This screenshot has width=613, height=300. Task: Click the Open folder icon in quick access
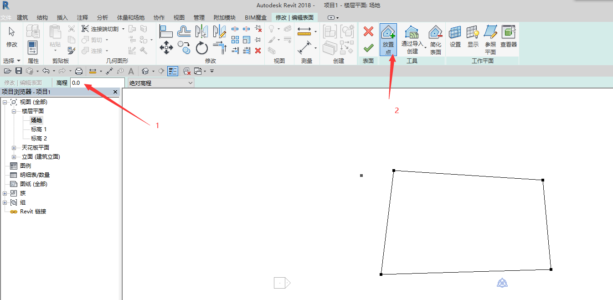tap(7, 71)
